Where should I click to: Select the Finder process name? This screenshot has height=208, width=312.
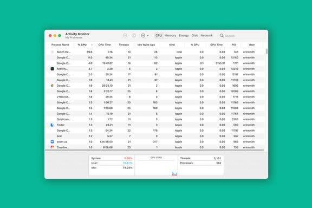pos(61,125)
